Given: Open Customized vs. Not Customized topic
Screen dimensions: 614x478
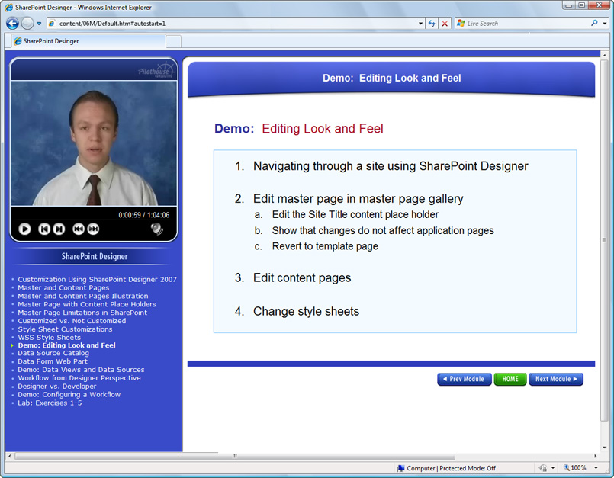Looking at the screenshot, I should point(72,321).
